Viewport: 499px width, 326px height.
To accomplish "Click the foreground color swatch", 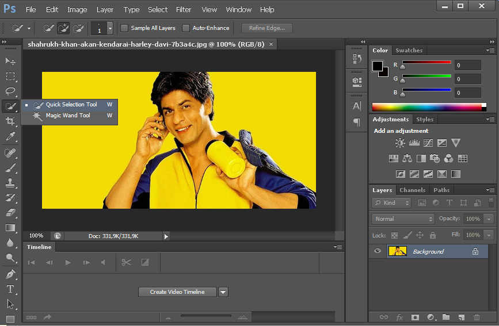I will pyautogui.click(x=378, y=66).
